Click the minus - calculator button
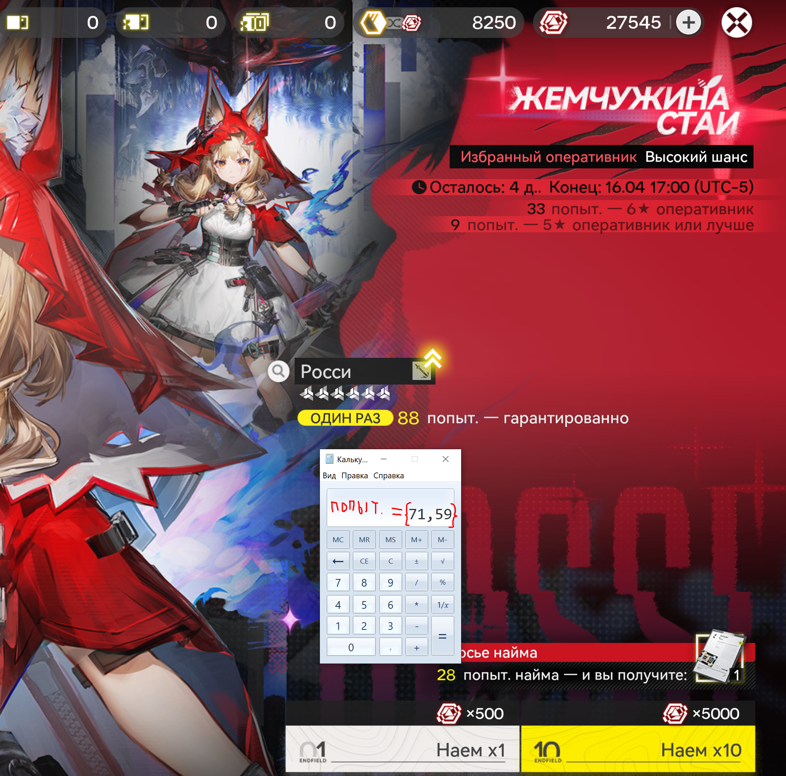Screen dimensions: 786x776 417,626
